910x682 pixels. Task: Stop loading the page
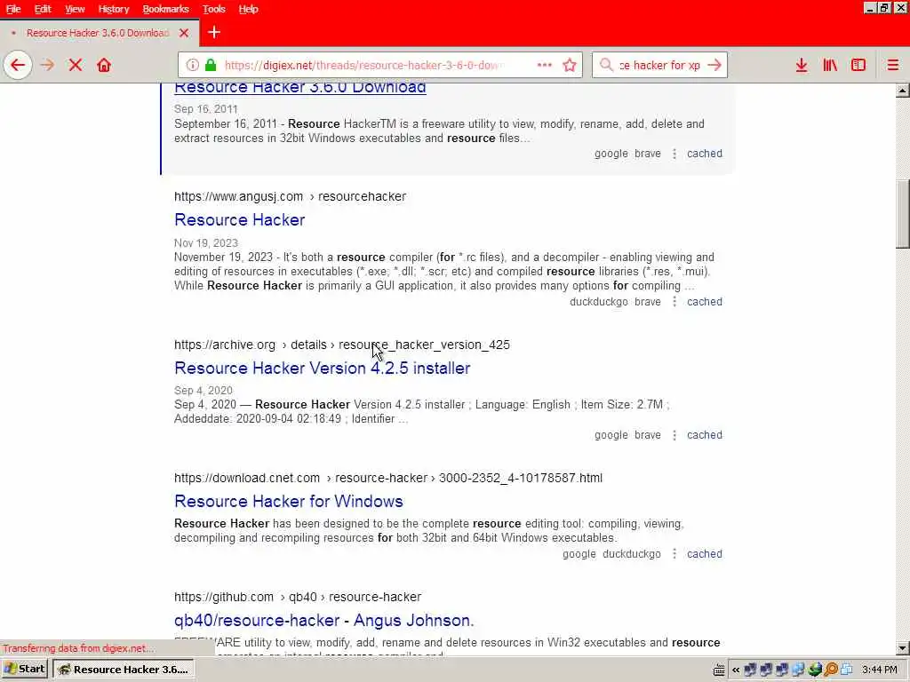click(76, 65)
